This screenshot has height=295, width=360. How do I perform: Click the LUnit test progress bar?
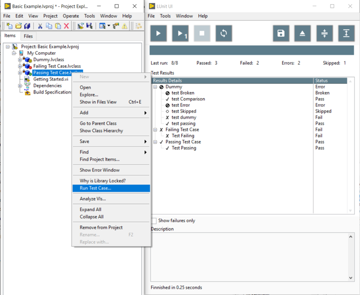click(x=252, y=50)
